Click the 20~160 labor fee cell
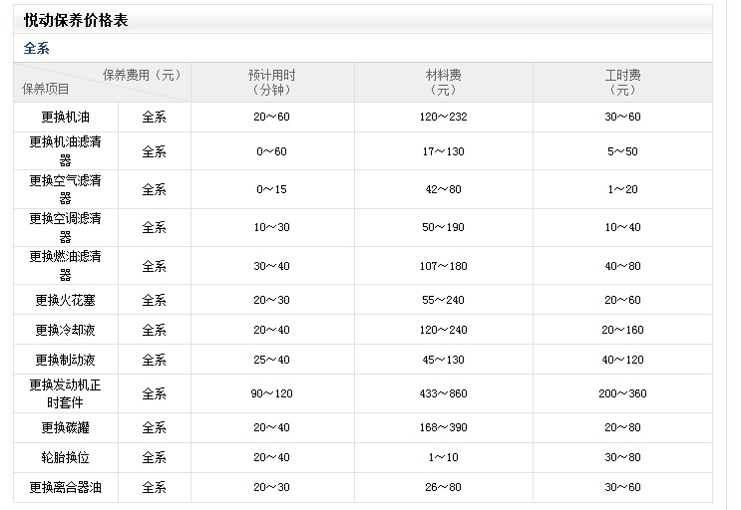This screenshot has height=510, width=741. [623, 330]
